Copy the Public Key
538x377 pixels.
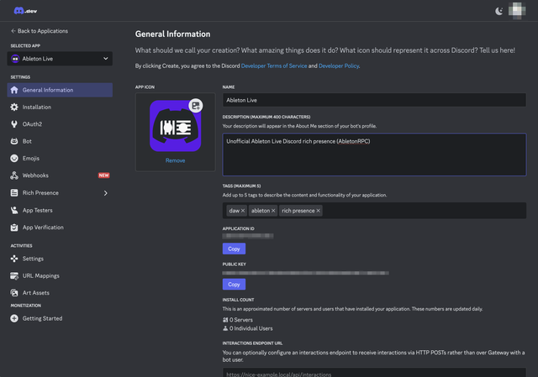click(234, 285)
